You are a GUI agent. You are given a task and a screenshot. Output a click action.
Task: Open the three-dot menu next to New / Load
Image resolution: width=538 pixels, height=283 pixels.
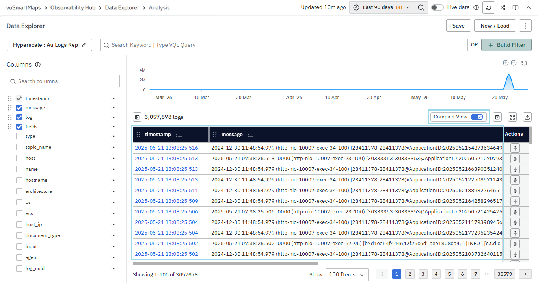pyautogui.click(x=525, y=26)
